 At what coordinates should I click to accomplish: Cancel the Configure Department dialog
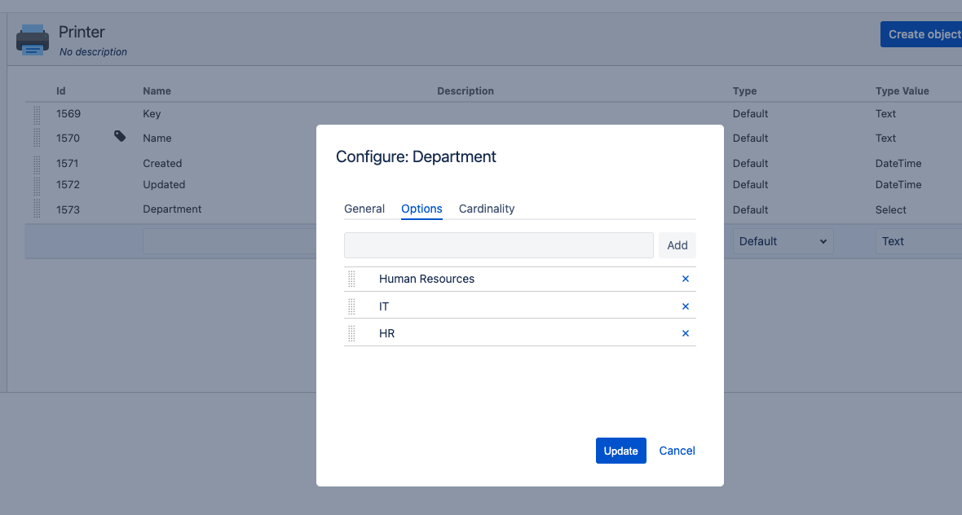point(677,451)
